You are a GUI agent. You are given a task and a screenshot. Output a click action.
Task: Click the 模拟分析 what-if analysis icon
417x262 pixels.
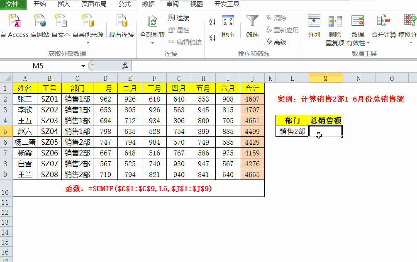point(410,21)
